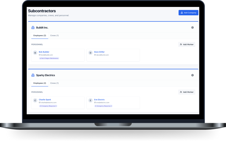Open Eve Electric's profile link
Screen dimensions: 226x142
[x=99, y=100]
